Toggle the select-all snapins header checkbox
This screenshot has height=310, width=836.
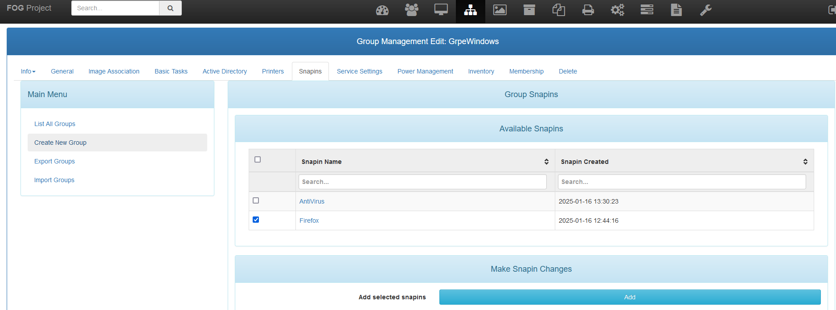coord(258,159)
